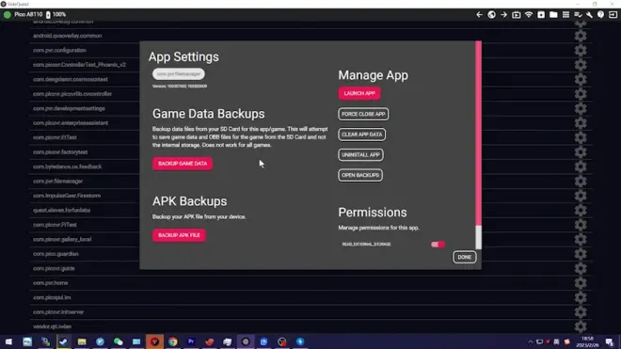Click DONE to close App Settings
The height and width of the screenshot is (349, 621).
pyautogui.click(x=464, y=257)
